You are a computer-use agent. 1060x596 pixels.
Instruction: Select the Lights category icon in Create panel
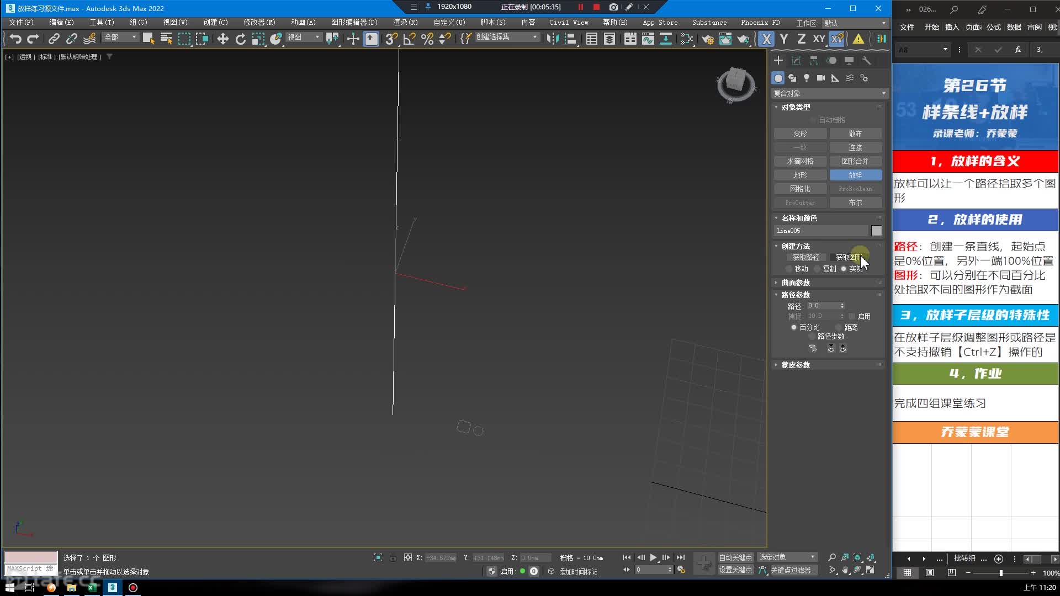pos(807,78)
